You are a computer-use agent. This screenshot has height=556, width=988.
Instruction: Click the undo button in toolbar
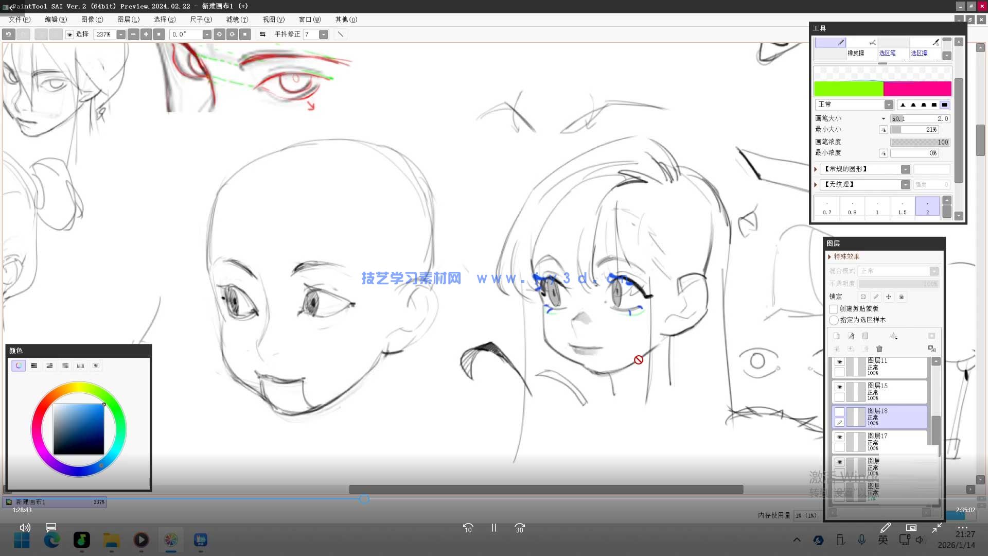click(x=9, y=34)
